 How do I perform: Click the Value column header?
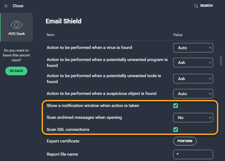178,35
